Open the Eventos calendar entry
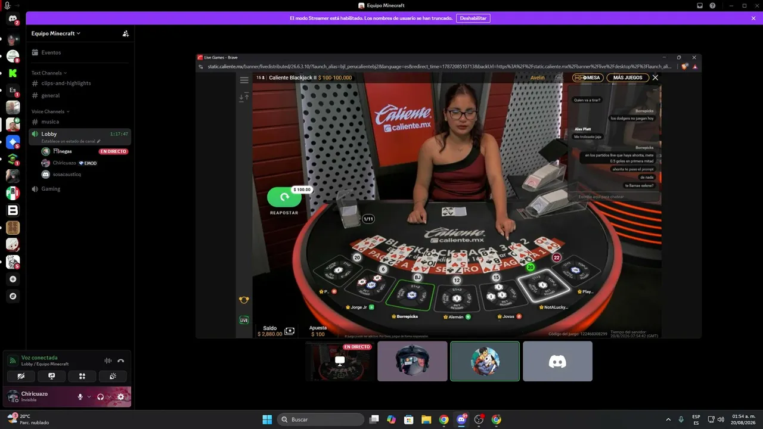 79,52
